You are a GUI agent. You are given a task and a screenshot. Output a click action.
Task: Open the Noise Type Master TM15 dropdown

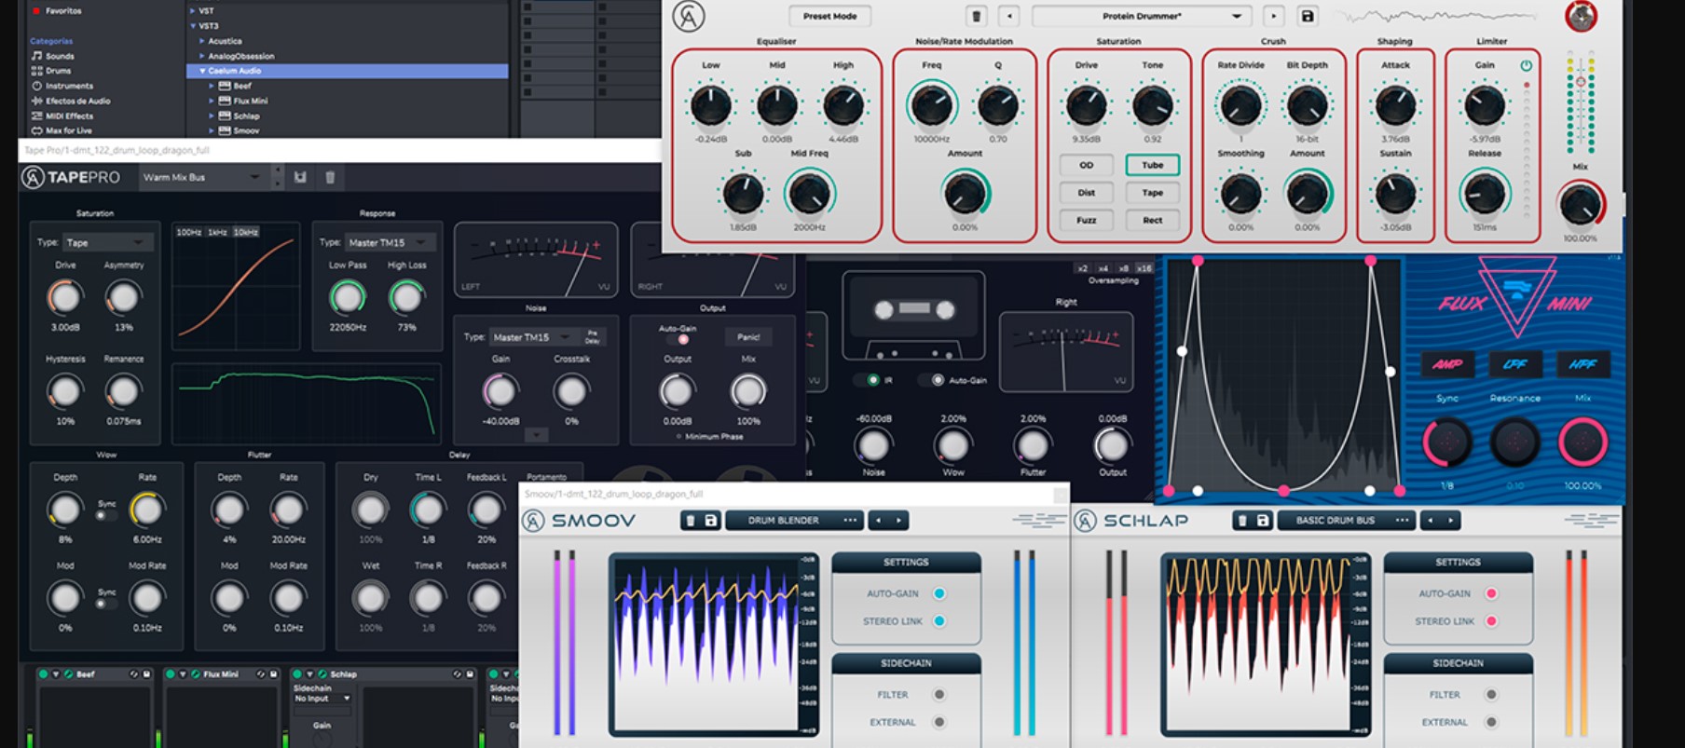532,337
